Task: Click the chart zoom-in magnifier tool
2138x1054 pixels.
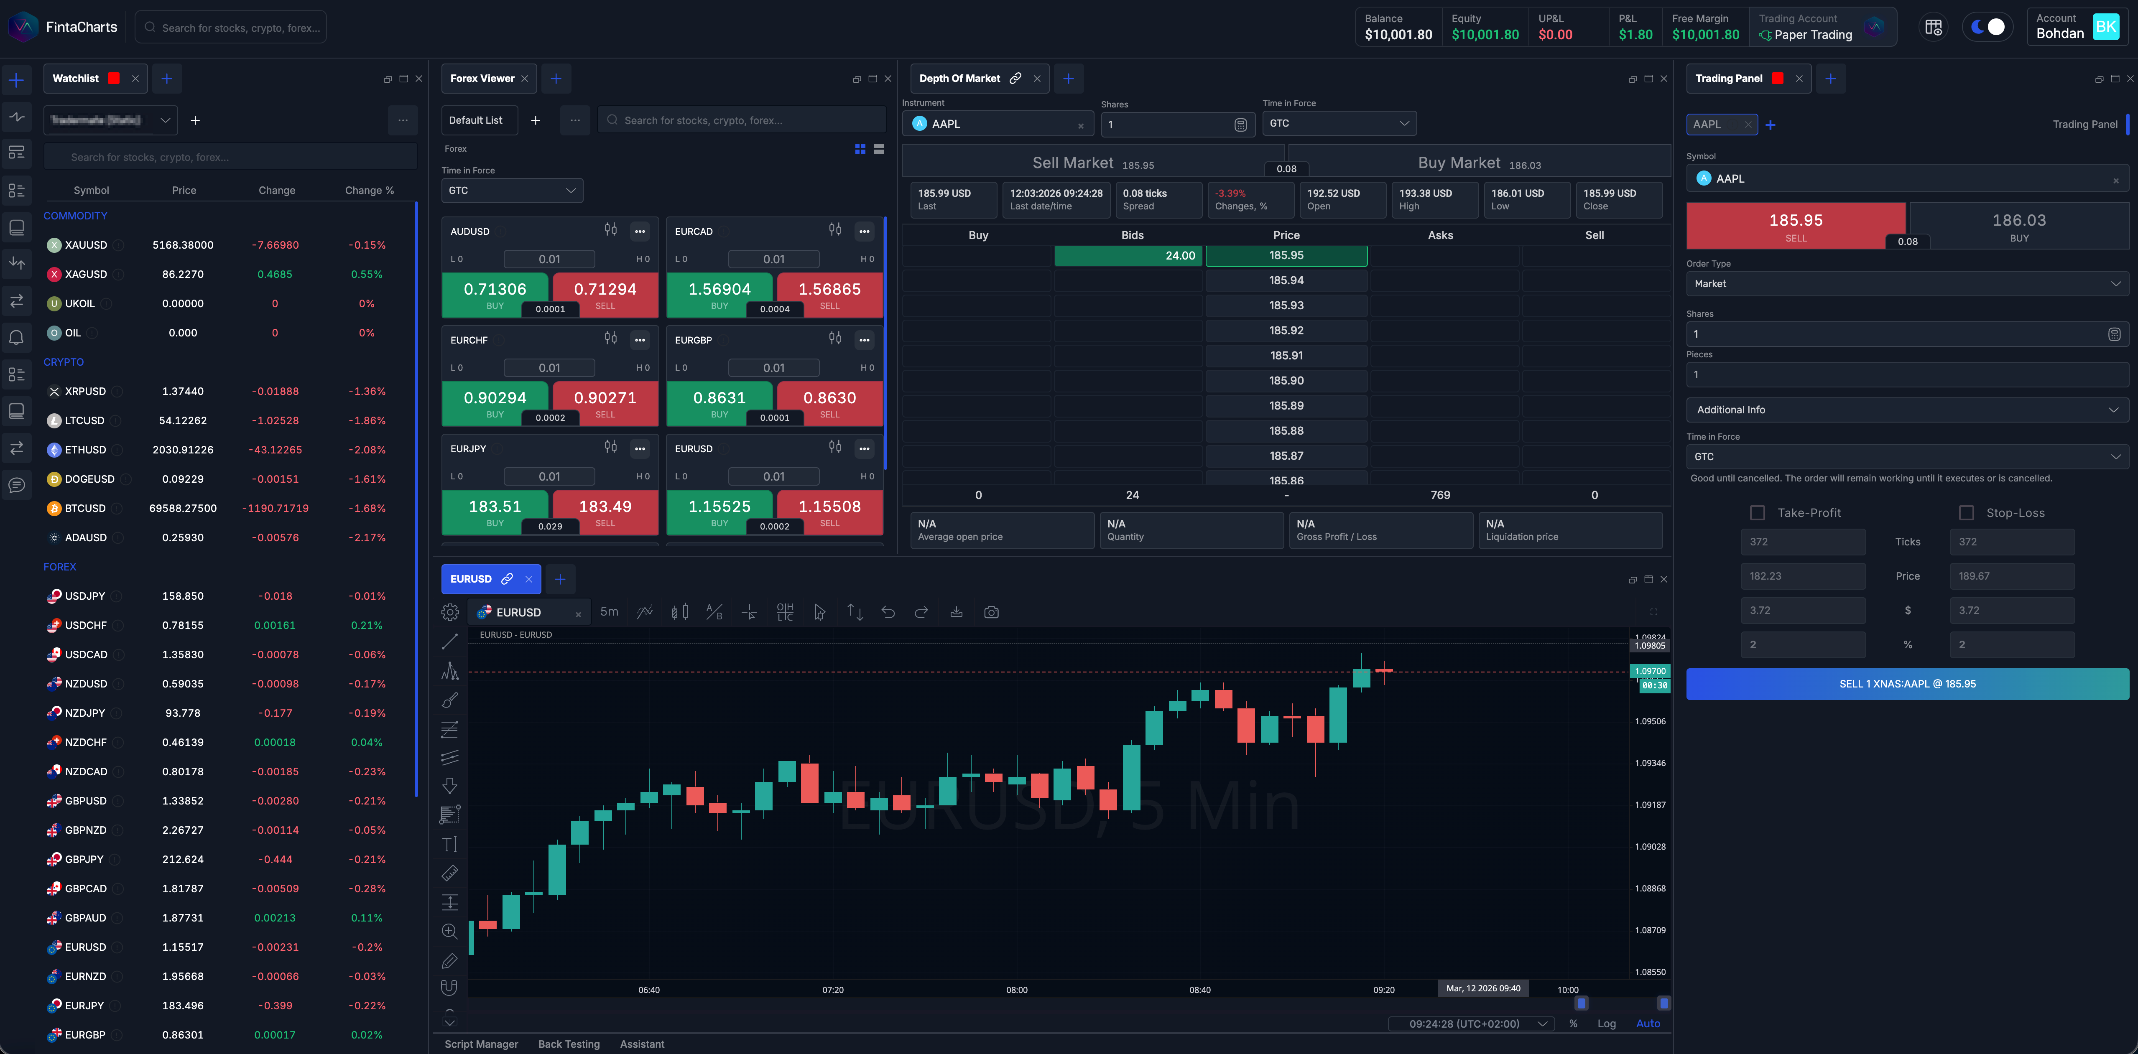Action: click(x=450, y=931)
